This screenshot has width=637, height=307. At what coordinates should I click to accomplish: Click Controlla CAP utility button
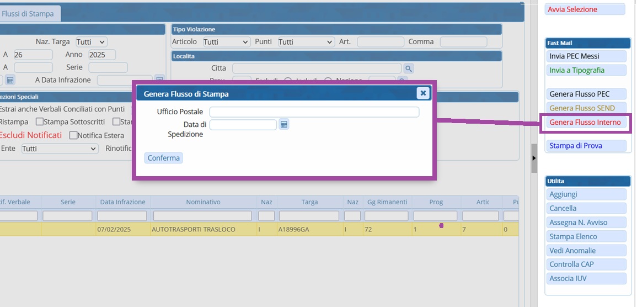[x=585, y=264]
